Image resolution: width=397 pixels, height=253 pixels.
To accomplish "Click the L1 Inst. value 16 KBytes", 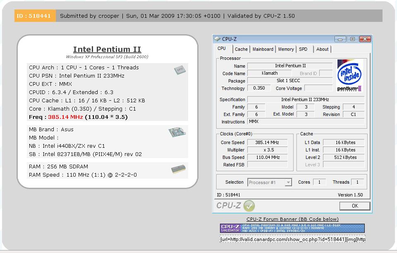I will coord(344,150).
